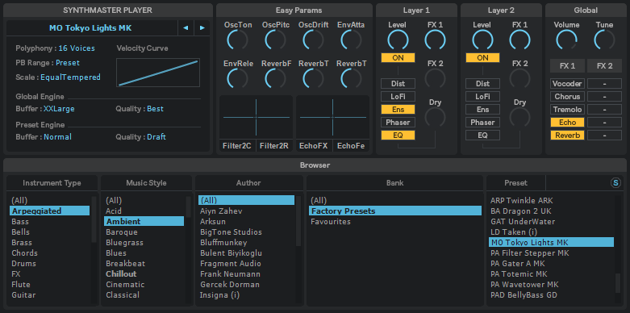Enable Dist effect on Layer 1
This screenshot has width=630, height=313.
tap(398, 84)
